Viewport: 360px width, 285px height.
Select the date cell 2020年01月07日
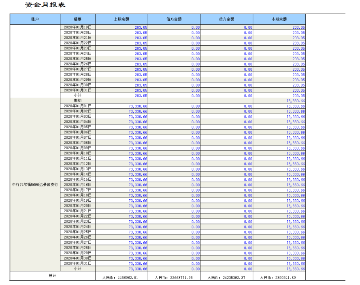78,137
